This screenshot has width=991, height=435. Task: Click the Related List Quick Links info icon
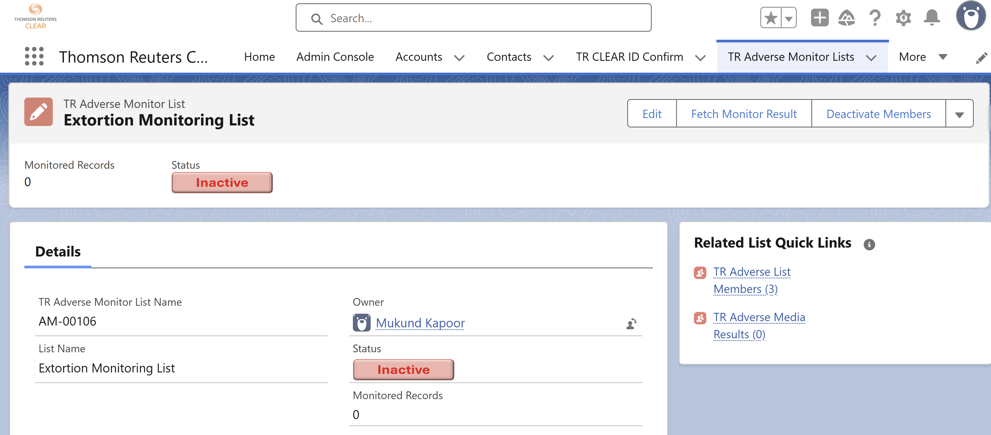[x=869, y=244]
